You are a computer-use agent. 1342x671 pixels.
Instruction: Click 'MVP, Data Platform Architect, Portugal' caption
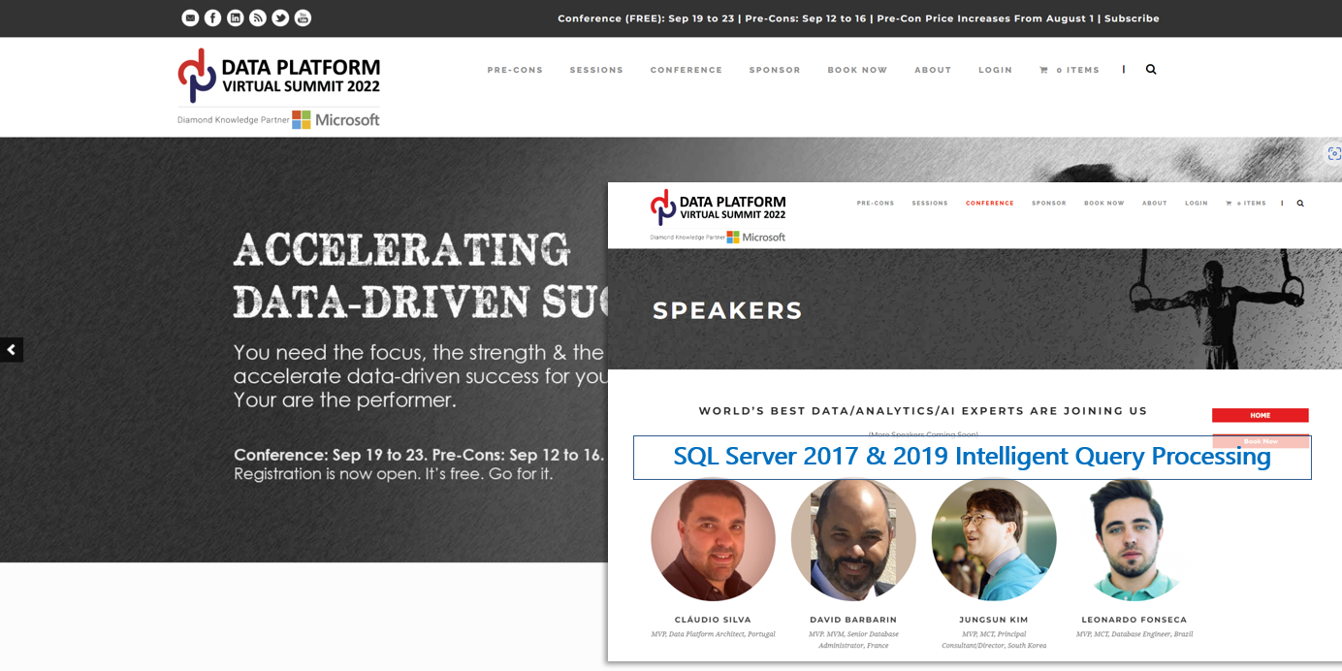click(x=713, y=634)
